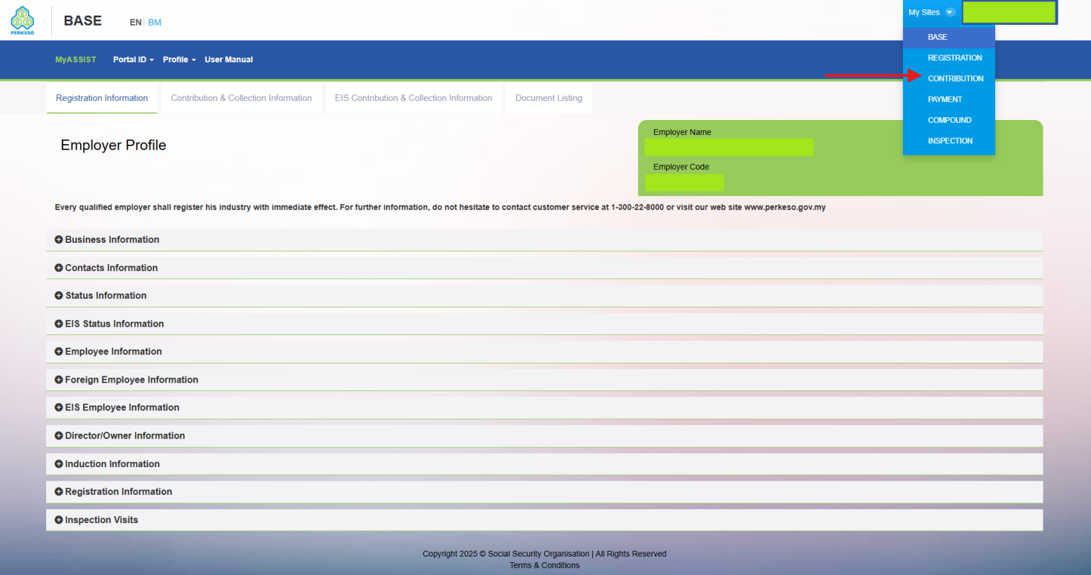Click the plus icon beside Business Information
This screenshot has width=1091, height=575.
point(58,239)
